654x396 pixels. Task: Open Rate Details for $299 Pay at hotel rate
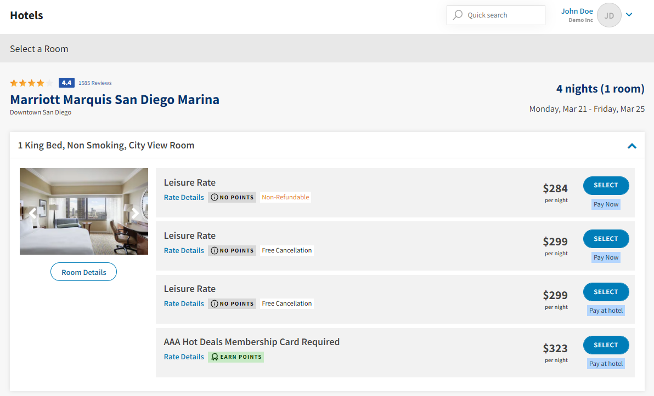click(183, 304)
